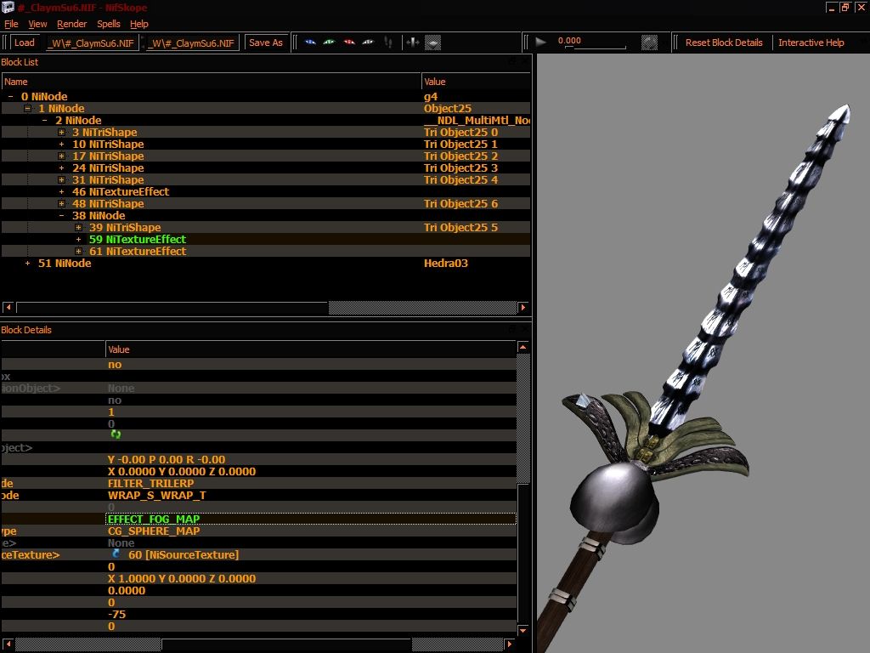This screenshot has width=870, height=653.
Task: Switch to Top view (blue eye icon)
Action: coord(310,43)
